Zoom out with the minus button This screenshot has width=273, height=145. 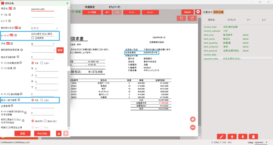[193, 127]
